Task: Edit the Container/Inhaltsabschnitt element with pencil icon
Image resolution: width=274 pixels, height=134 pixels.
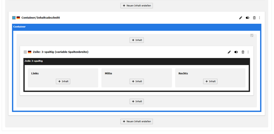Action: 240,18
